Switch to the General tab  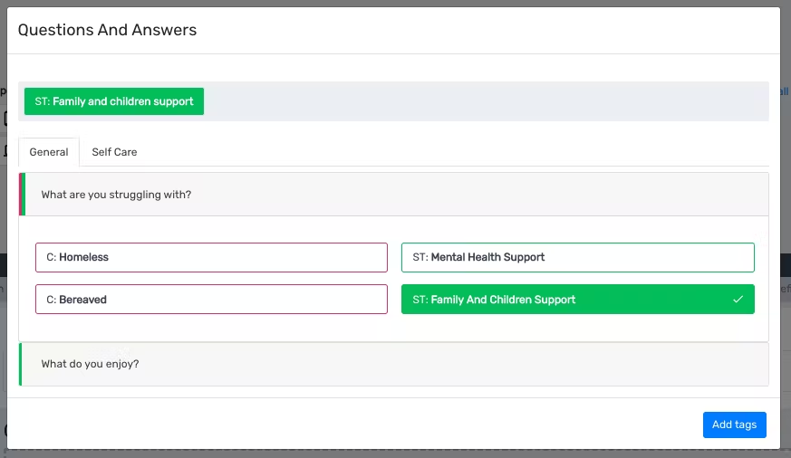click(49, 152)
